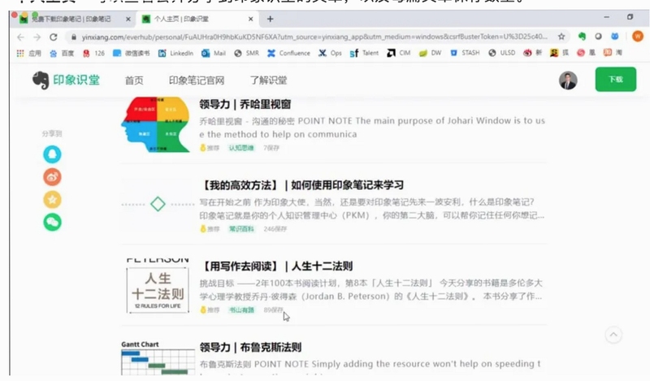Bookmark this page with the star icon
Screen dimensions: 650x381
[561, 37]
